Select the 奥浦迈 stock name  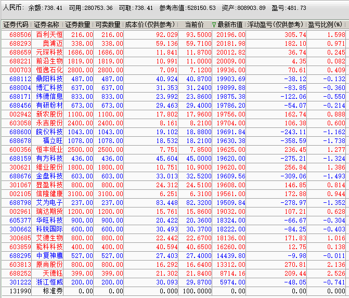click(x=53, y=43)
